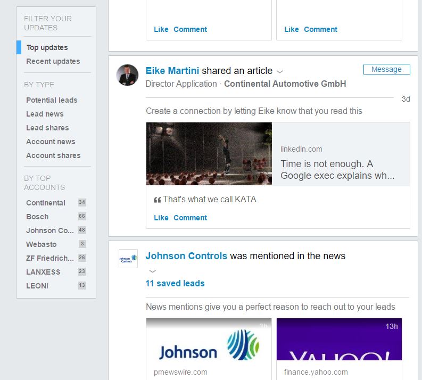The image size is (422, 380).
Task: Filter updates by Lead news
Action: (45, 114)
